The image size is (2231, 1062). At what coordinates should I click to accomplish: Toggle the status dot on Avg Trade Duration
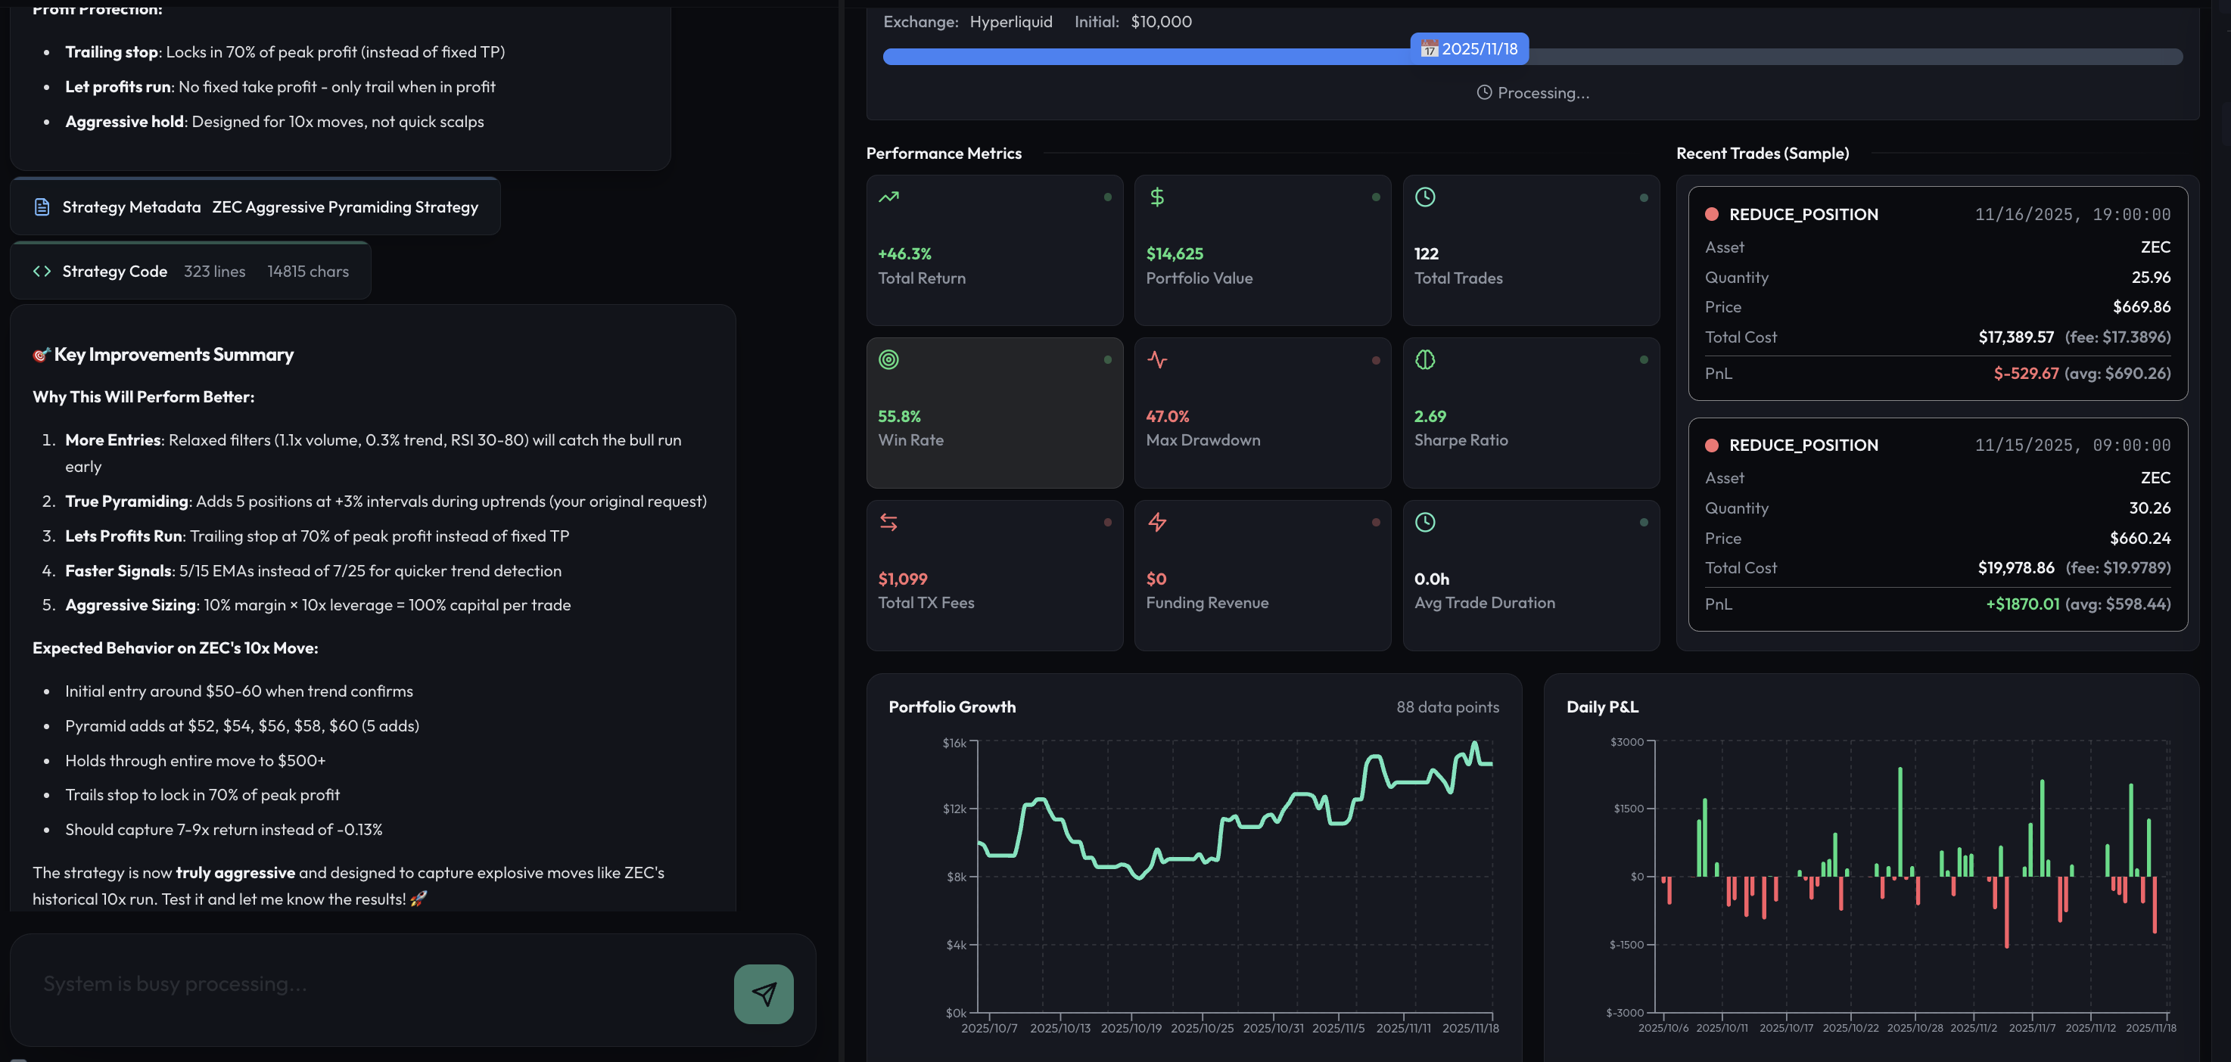coord(1644,522)
